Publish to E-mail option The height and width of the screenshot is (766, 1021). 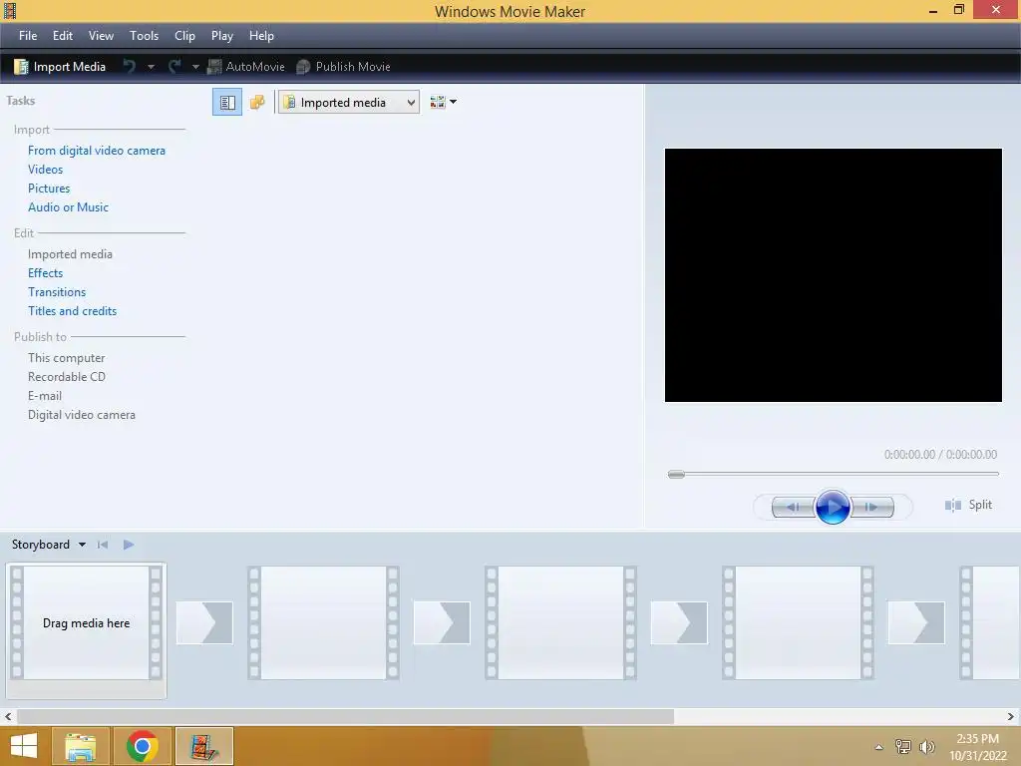pyautogui.click(x=45, y=395)
